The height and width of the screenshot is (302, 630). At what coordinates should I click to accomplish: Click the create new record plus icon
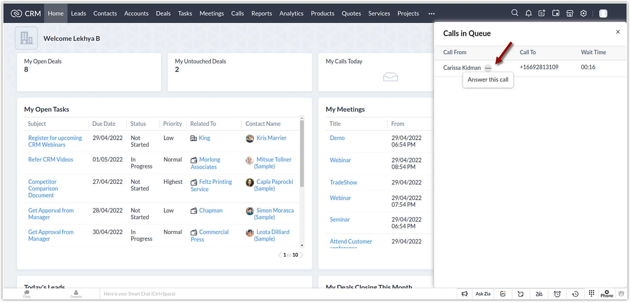tap(542, 13)
